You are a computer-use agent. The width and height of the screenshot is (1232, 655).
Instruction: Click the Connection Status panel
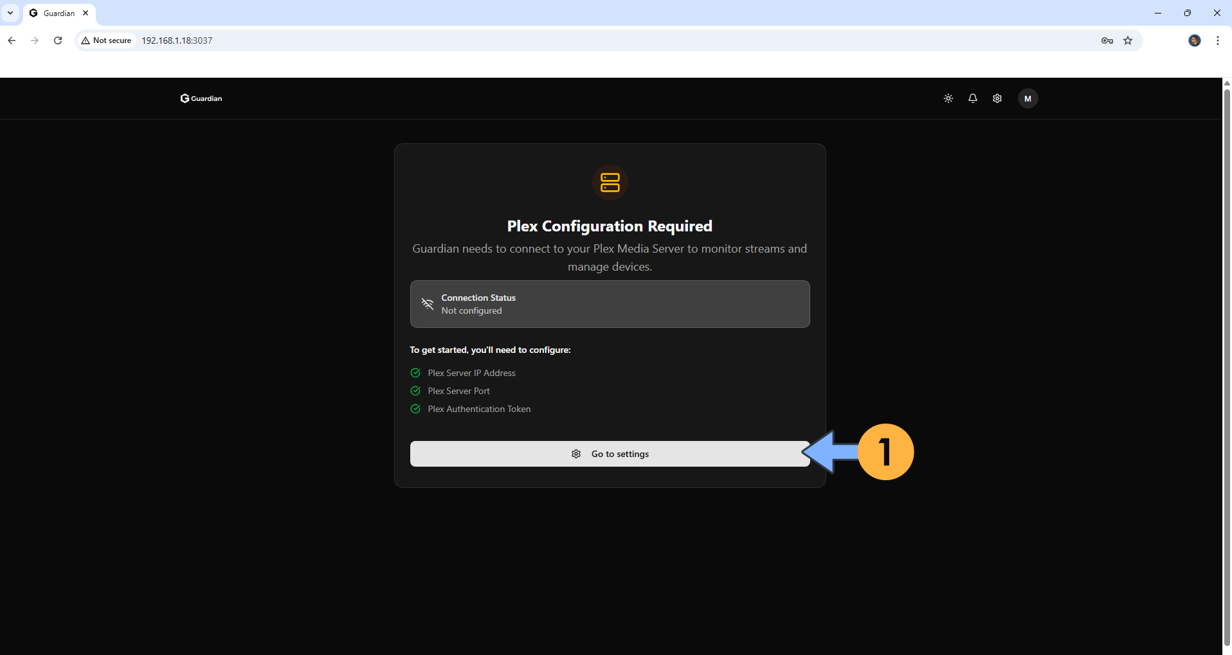[x=610, y=304]
